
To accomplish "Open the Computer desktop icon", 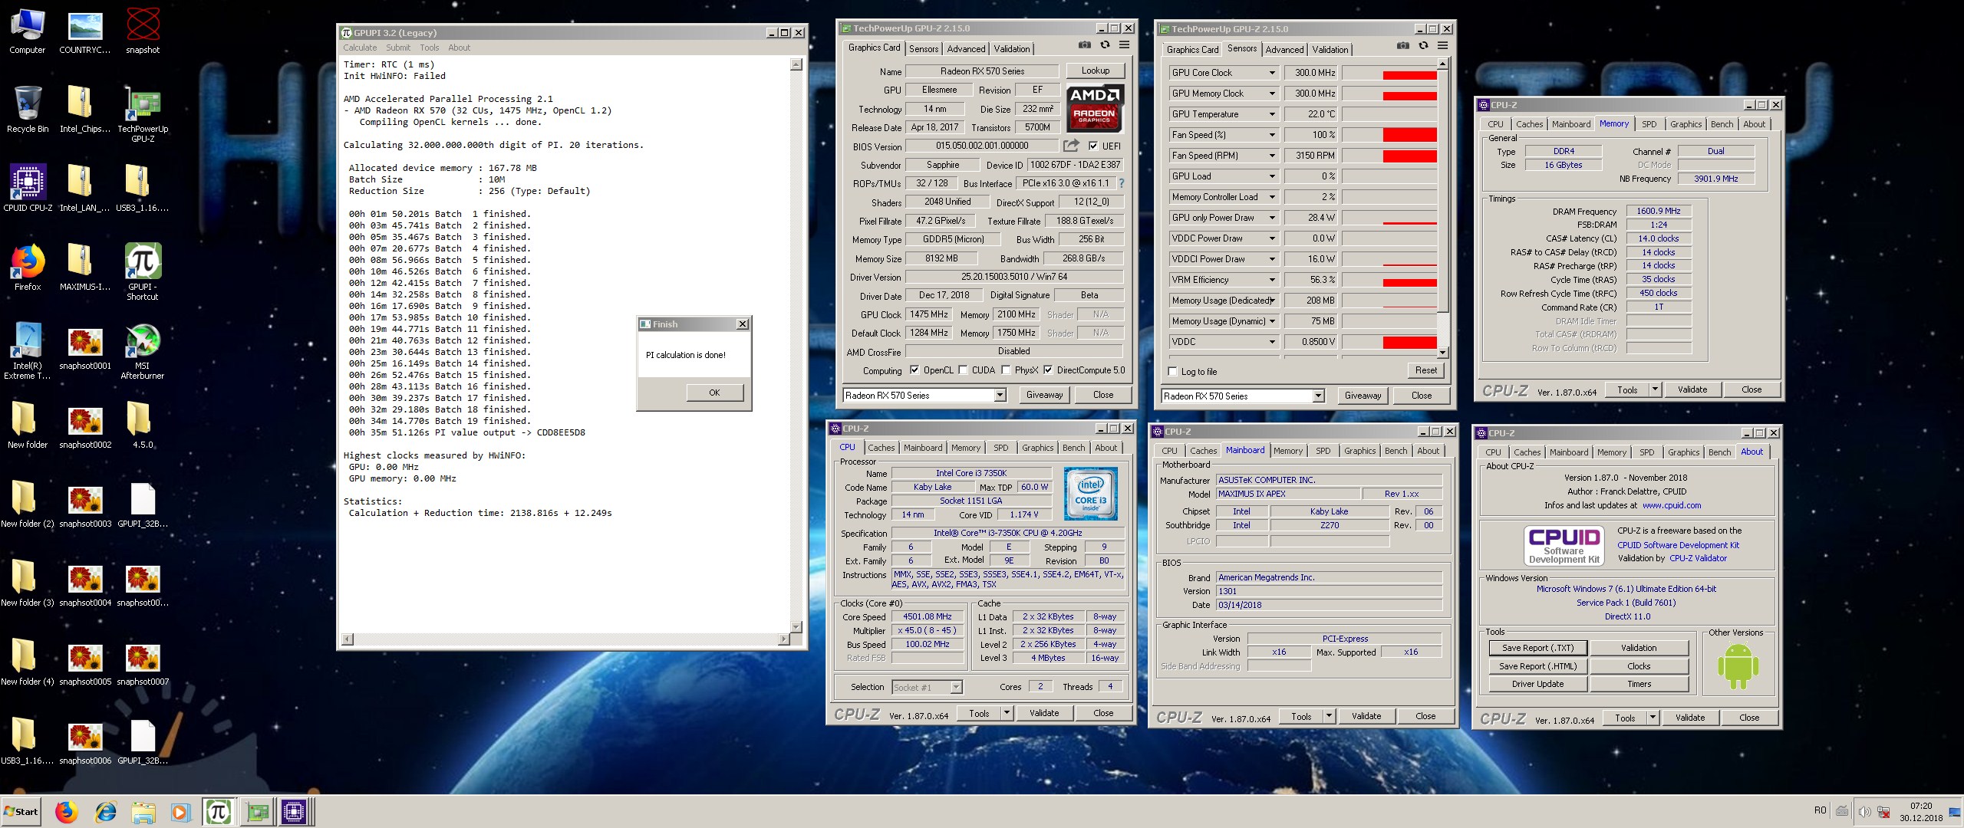I will (28, 31).
